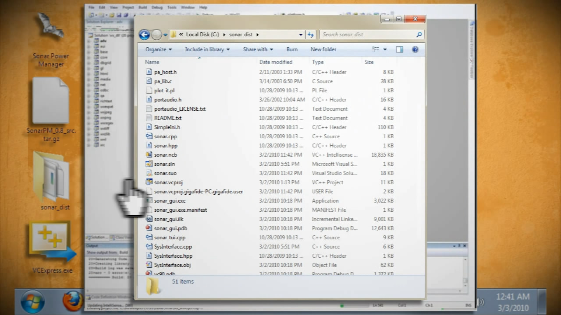Expand the 'adv' project in Solution Explorer
This screenshot has height=315, width=561.
89,41
